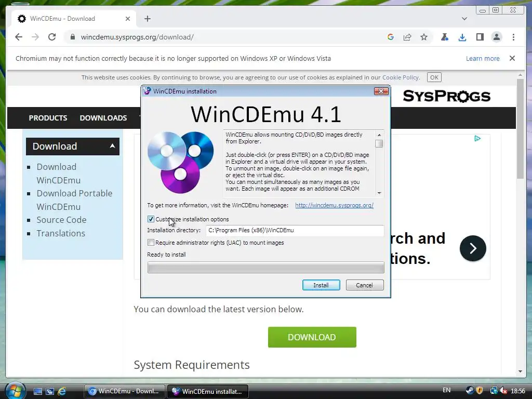
Task: Open the DOWNLOADS menu
Action: pos(103,118)
